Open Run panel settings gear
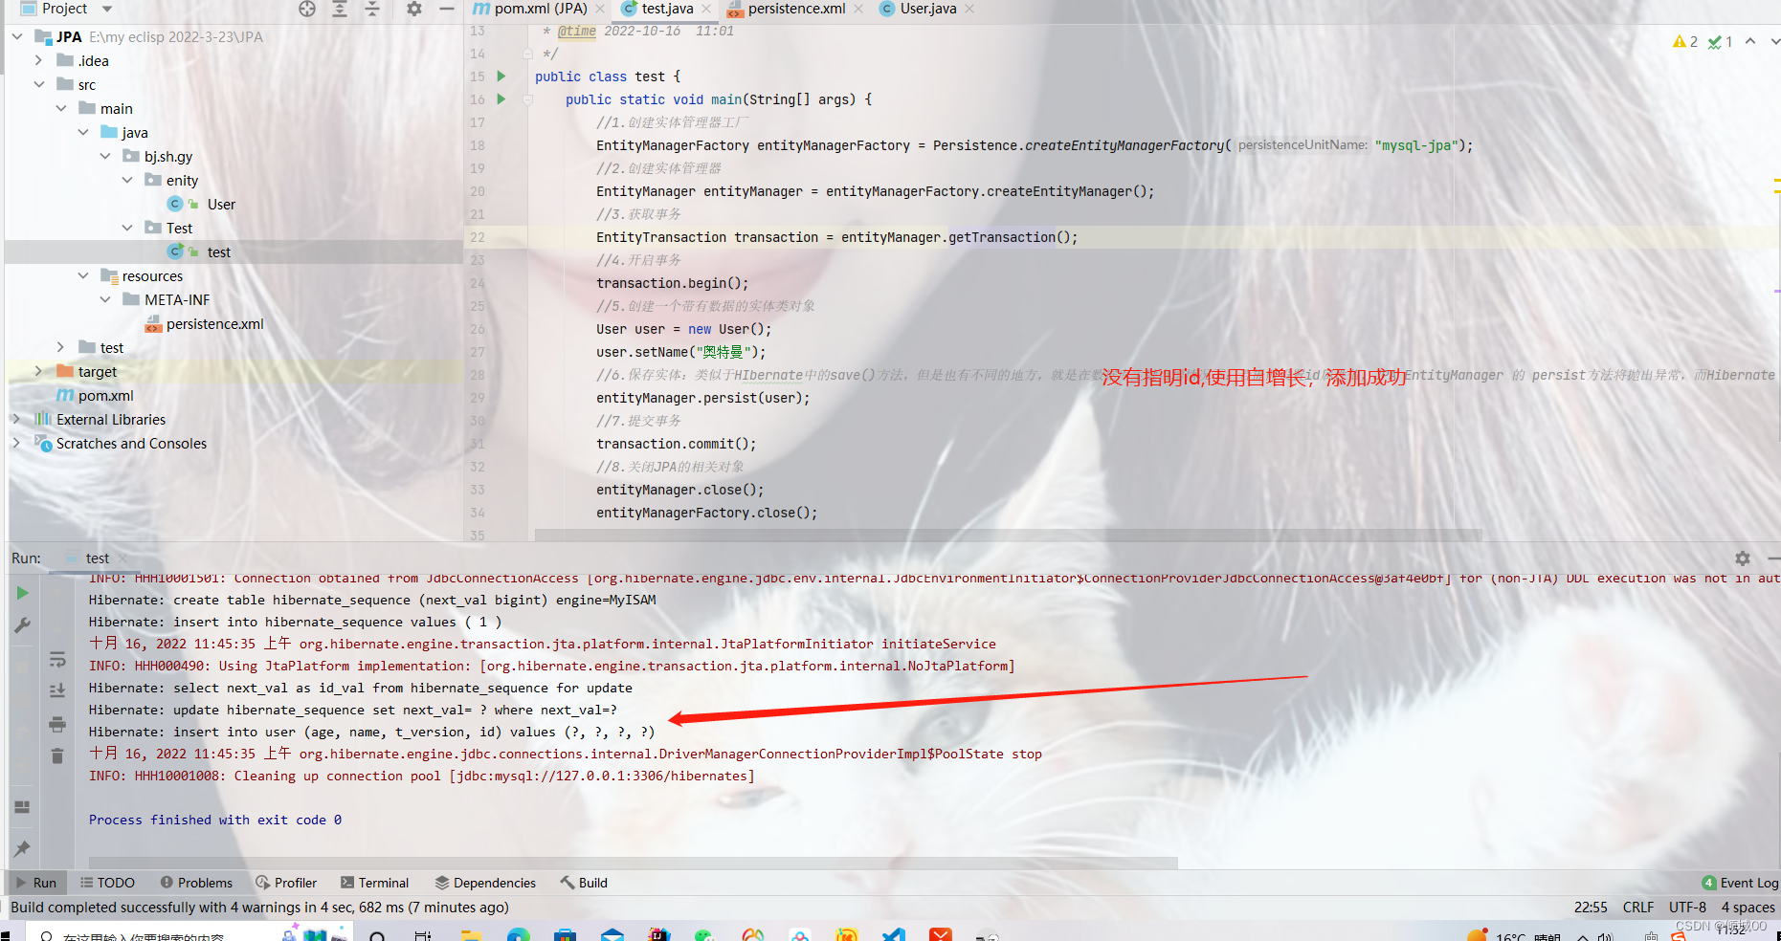 1743,558
